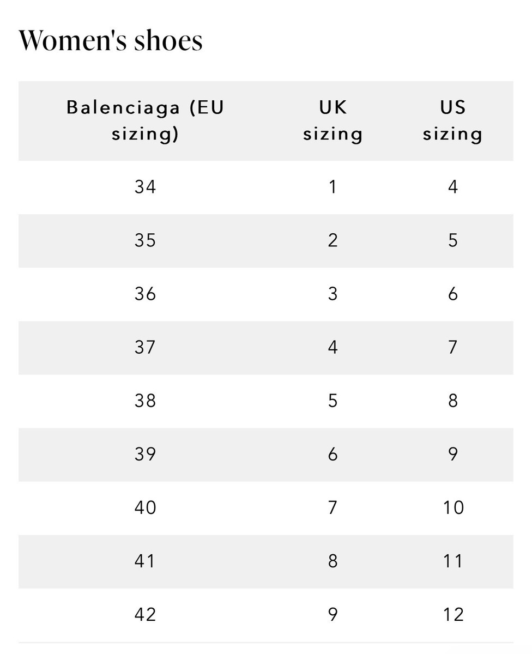Click the Women's shoes heading

pyautogui.click(x=111, y=40)
